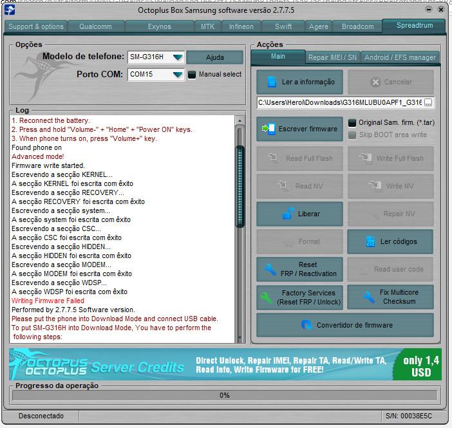Run Fix Multicore Checksum
This screenshot has height=428, width=452.
tap(390, 297)
